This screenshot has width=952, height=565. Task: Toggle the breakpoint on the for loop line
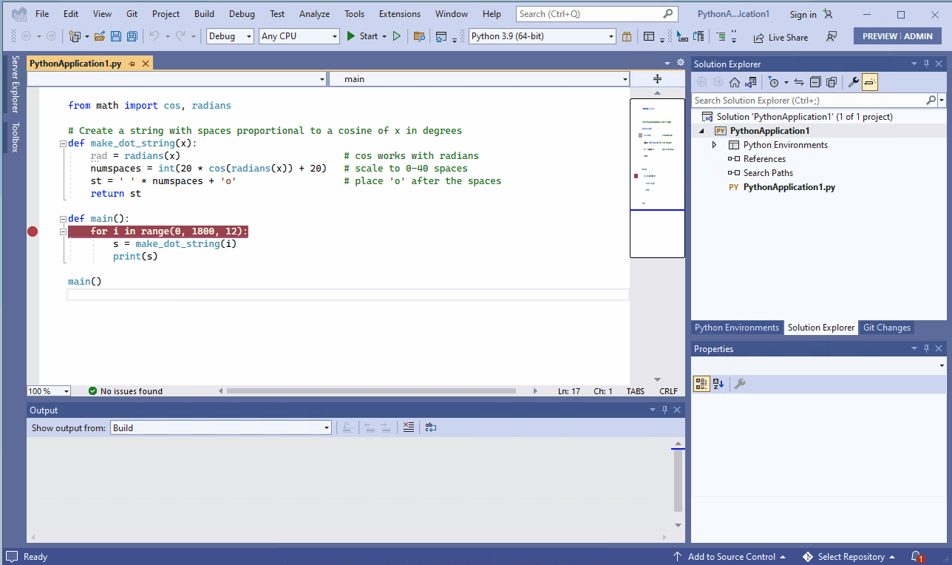pos(33,231)
